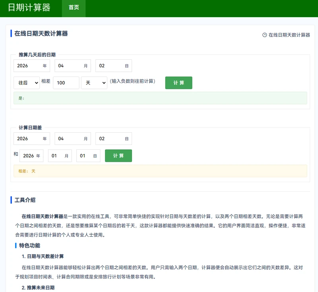Click the clock icon beside 在线日期天数计算器
The height and width of the screenshot is (292, 318).
click(x=265, y=35)
